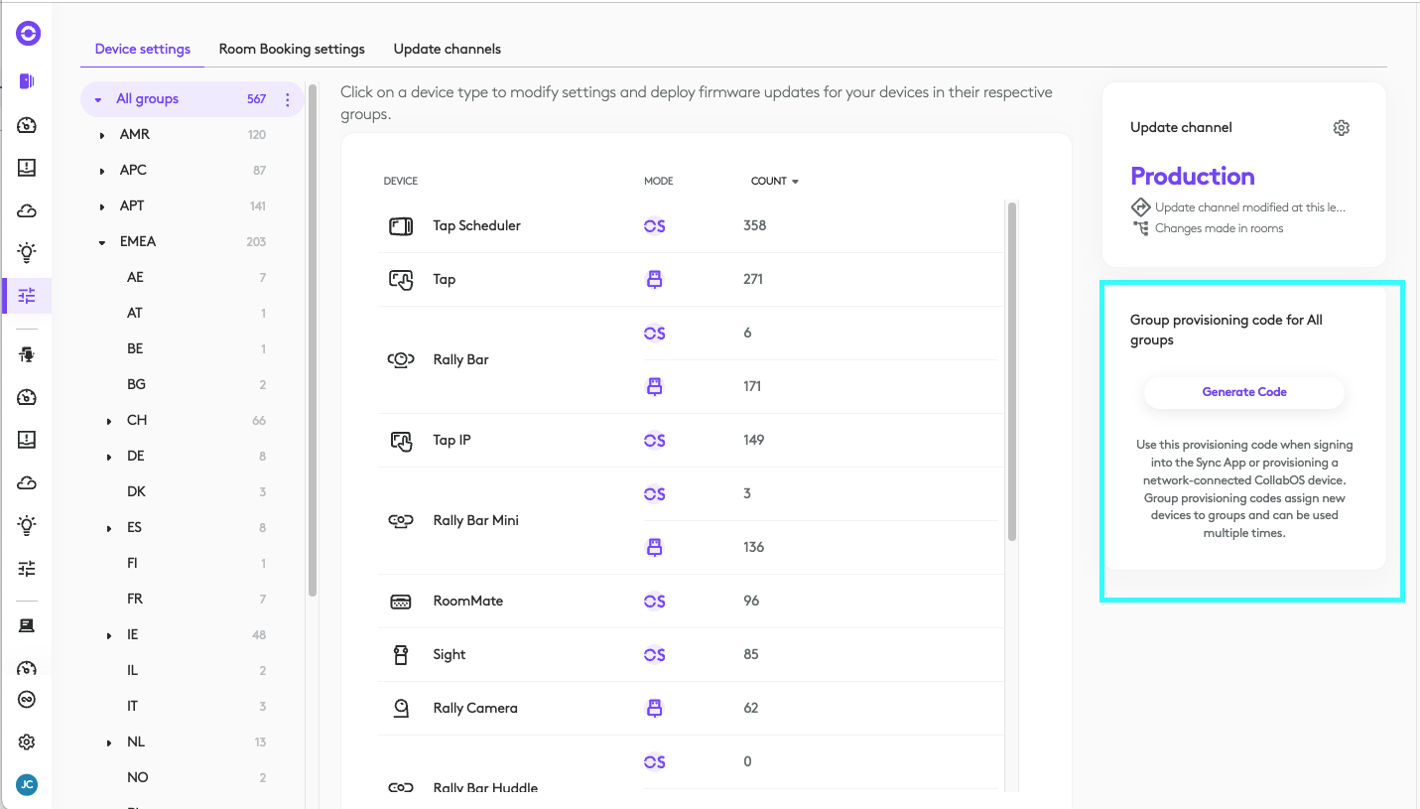Click the icon beside Changes made in rooms
The image size is (1420, 809).
(x=1140, y=228)
